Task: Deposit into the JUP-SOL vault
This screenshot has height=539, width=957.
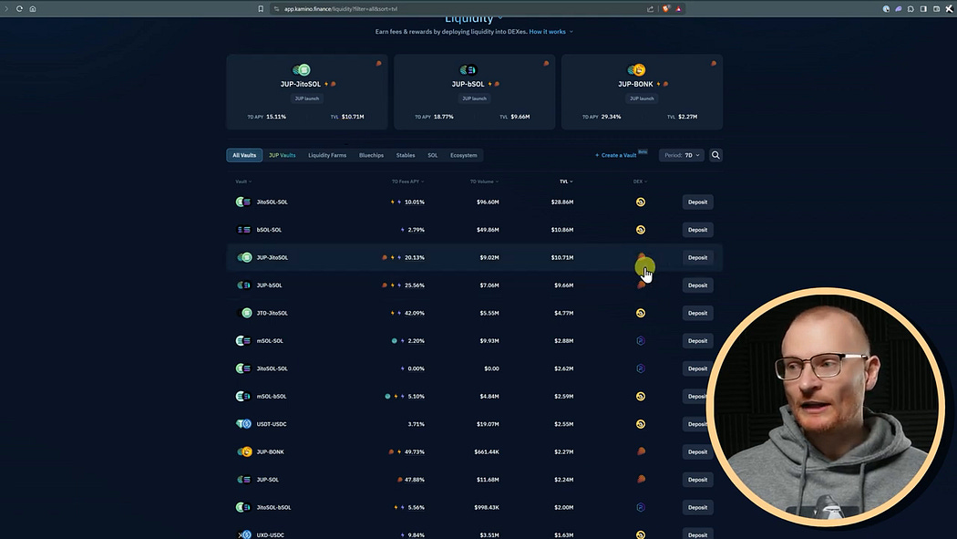Action: click(697, 479)
